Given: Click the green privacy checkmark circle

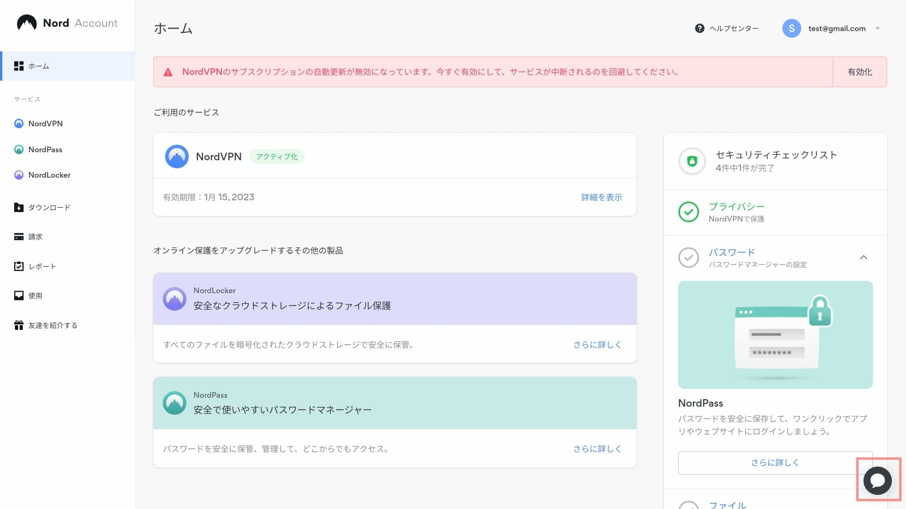Looking at the screenshot, I should point(688,212).
